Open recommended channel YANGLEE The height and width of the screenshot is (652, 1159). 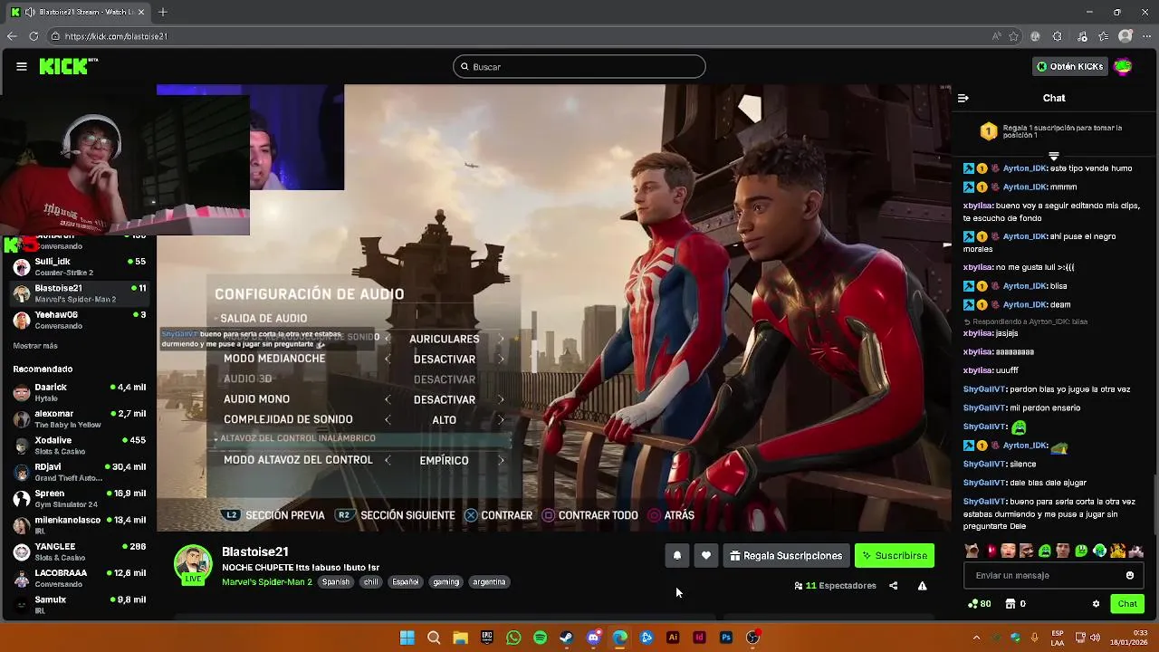point(79,551)
